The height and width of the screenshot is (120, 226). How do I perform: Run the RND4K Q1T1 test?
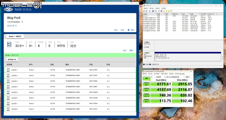click(146, 101)
